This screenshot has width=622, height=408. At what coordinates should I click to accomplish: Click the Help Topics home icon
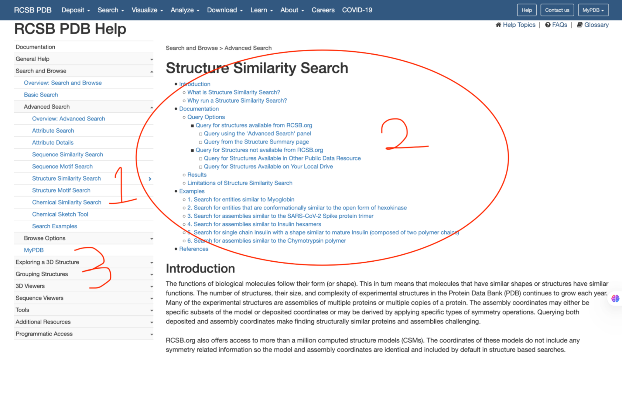click(x=498, y=25)
